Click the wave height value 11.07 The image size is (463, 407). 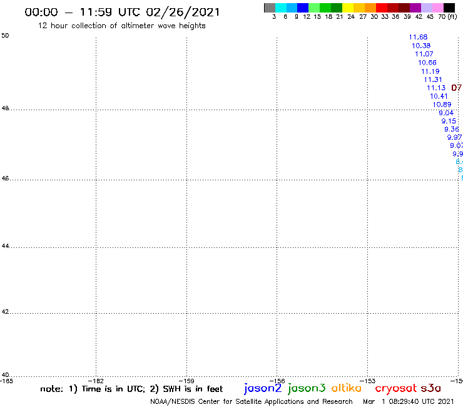[424, 54]
